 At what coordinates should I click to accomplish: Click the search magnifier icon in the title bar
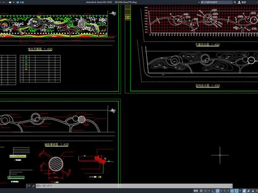235,2
